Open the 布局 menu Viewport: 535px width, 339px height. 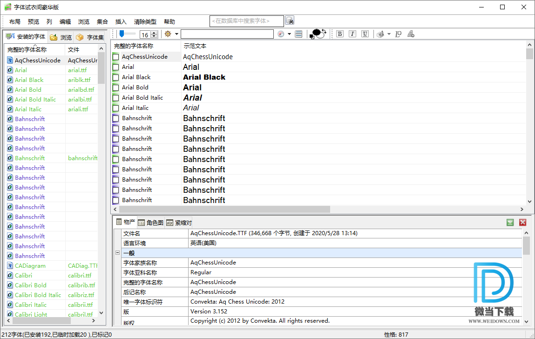[x=15, y=21]
